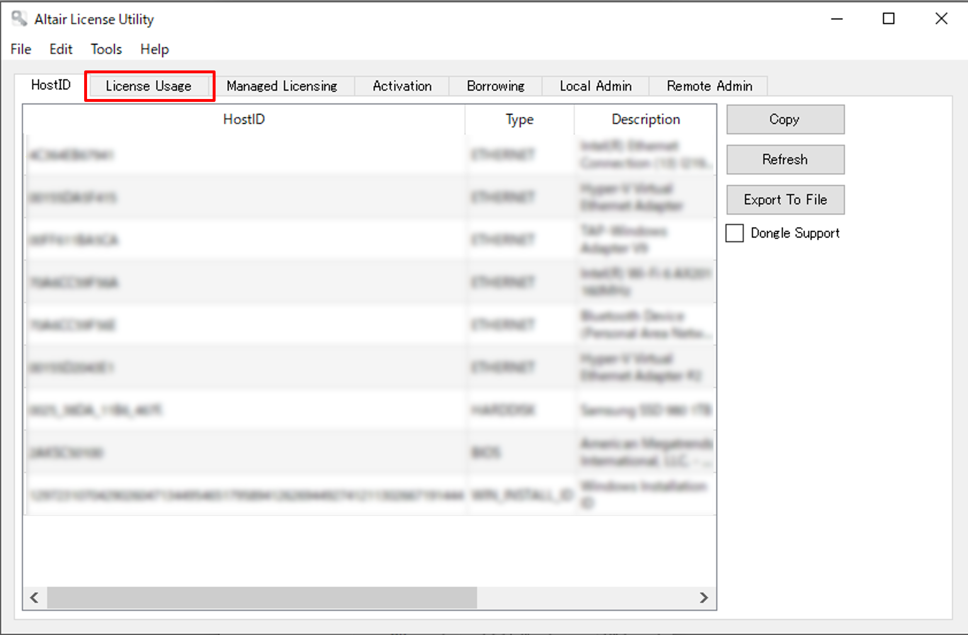The image size is (968, 635).
Task: Enable the Dongle Support checkbox
Action: coord(734,233)
